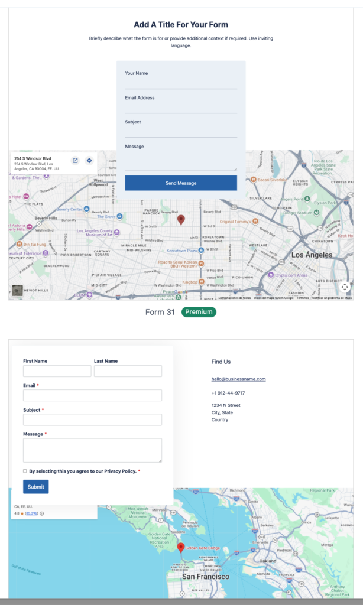Screen dimensions: 363x605
Task: Click the +1 912-44-9717 phone number
Action: (228, 393)
